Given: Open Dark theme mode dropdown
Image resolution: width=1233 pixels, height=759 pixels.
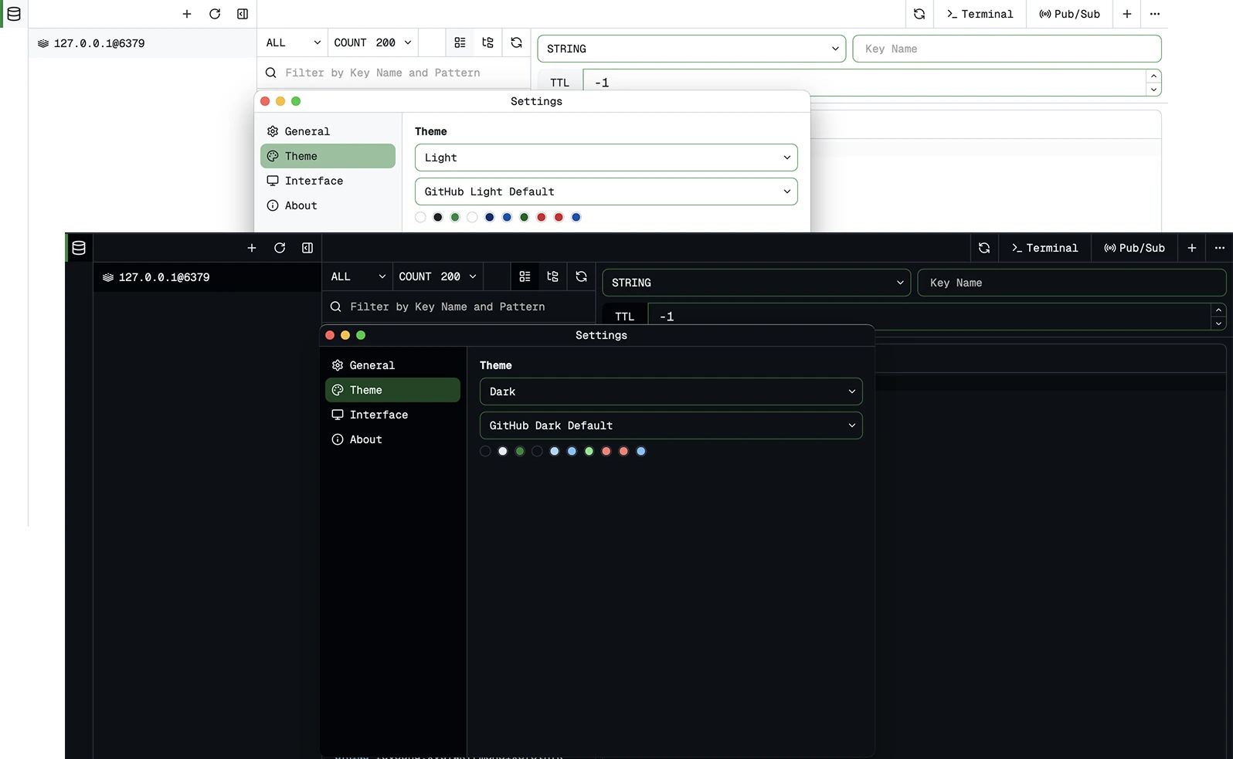Looking at the screenshot, I should pyautogui.click(x=671, y=391).
